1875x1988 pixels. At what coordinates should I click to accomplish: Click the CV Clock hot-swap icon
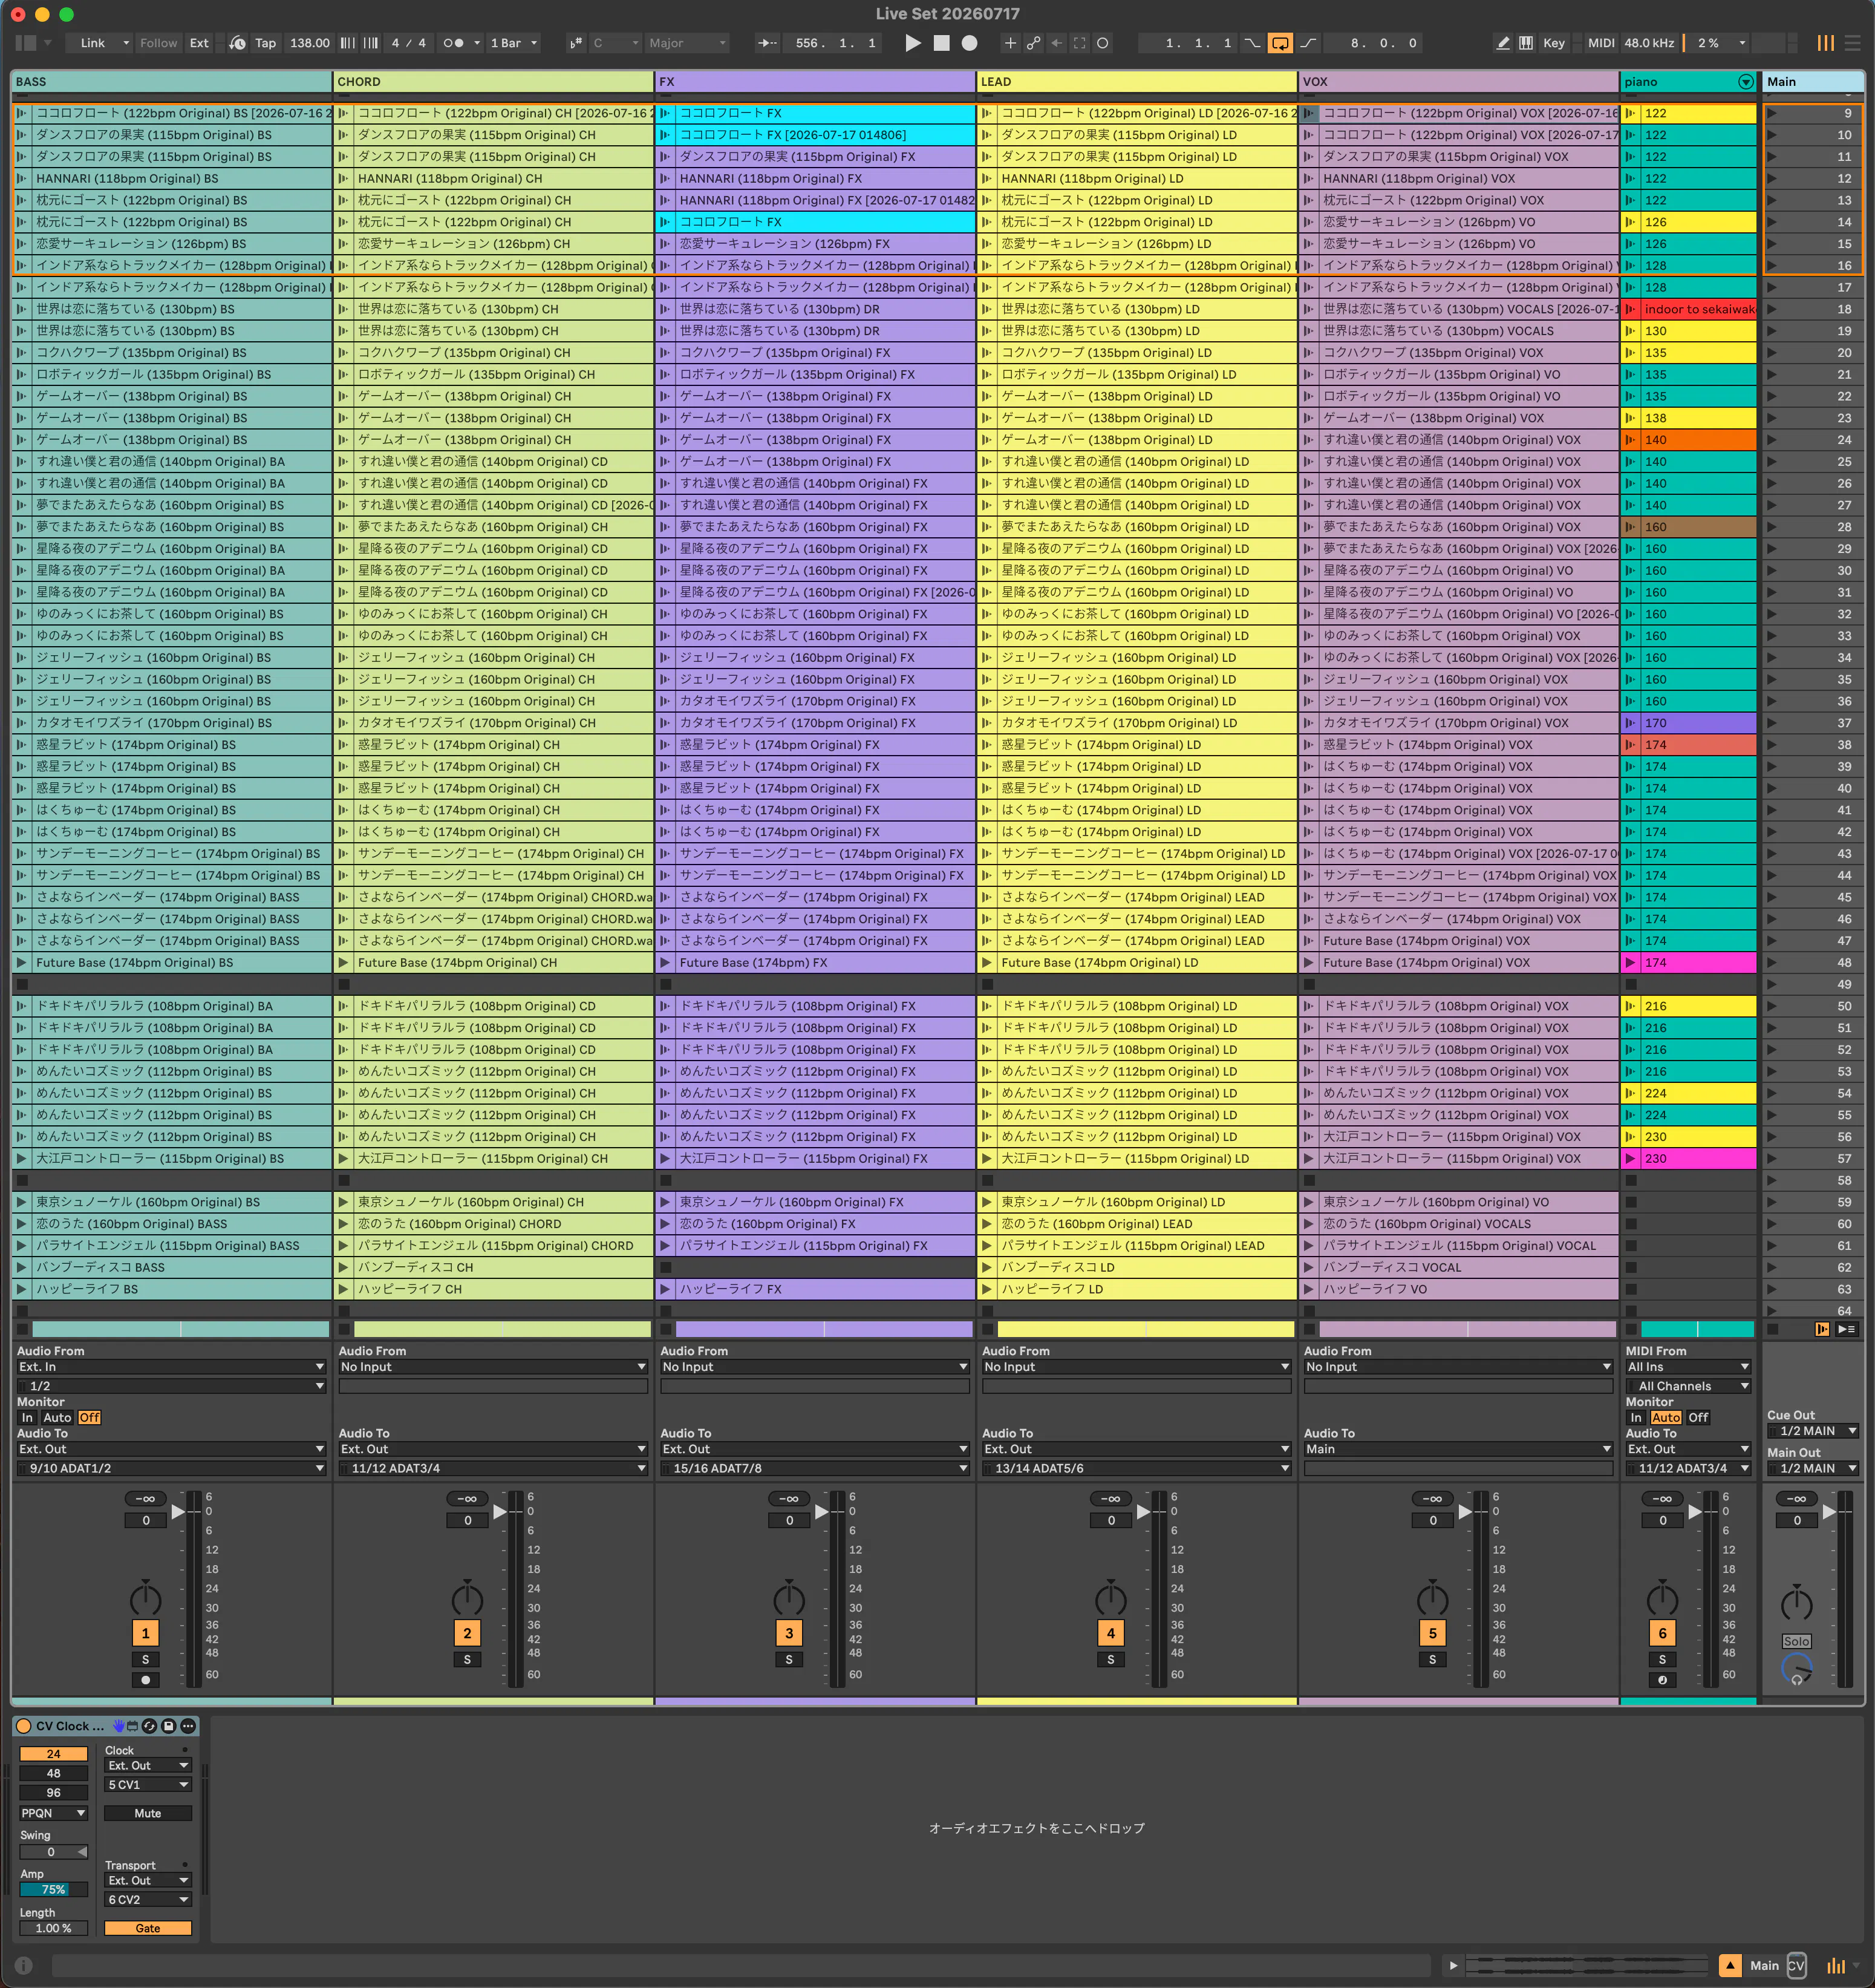coord(149,1726)
